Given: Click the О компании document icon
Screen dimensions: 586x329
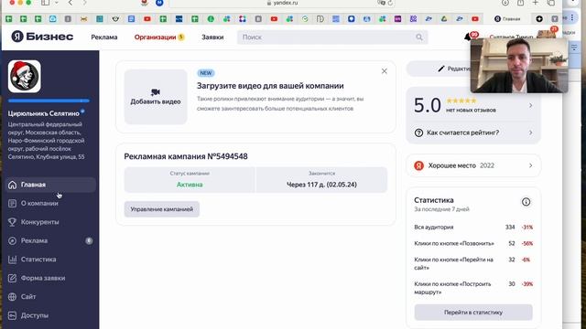Looking at the screenshot, I should (x=12, y=203).
